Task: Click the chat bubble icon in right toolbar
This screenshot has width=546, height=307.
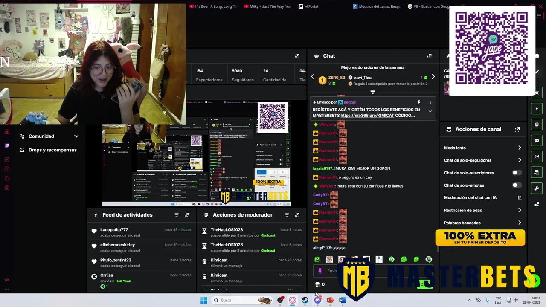Action: pyautogui.click(x=537, y=140)
